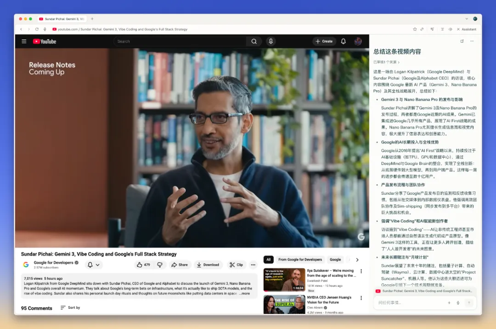Click the audio waveform icon in toolbar

pyautogui.click(x=450, y=29)
